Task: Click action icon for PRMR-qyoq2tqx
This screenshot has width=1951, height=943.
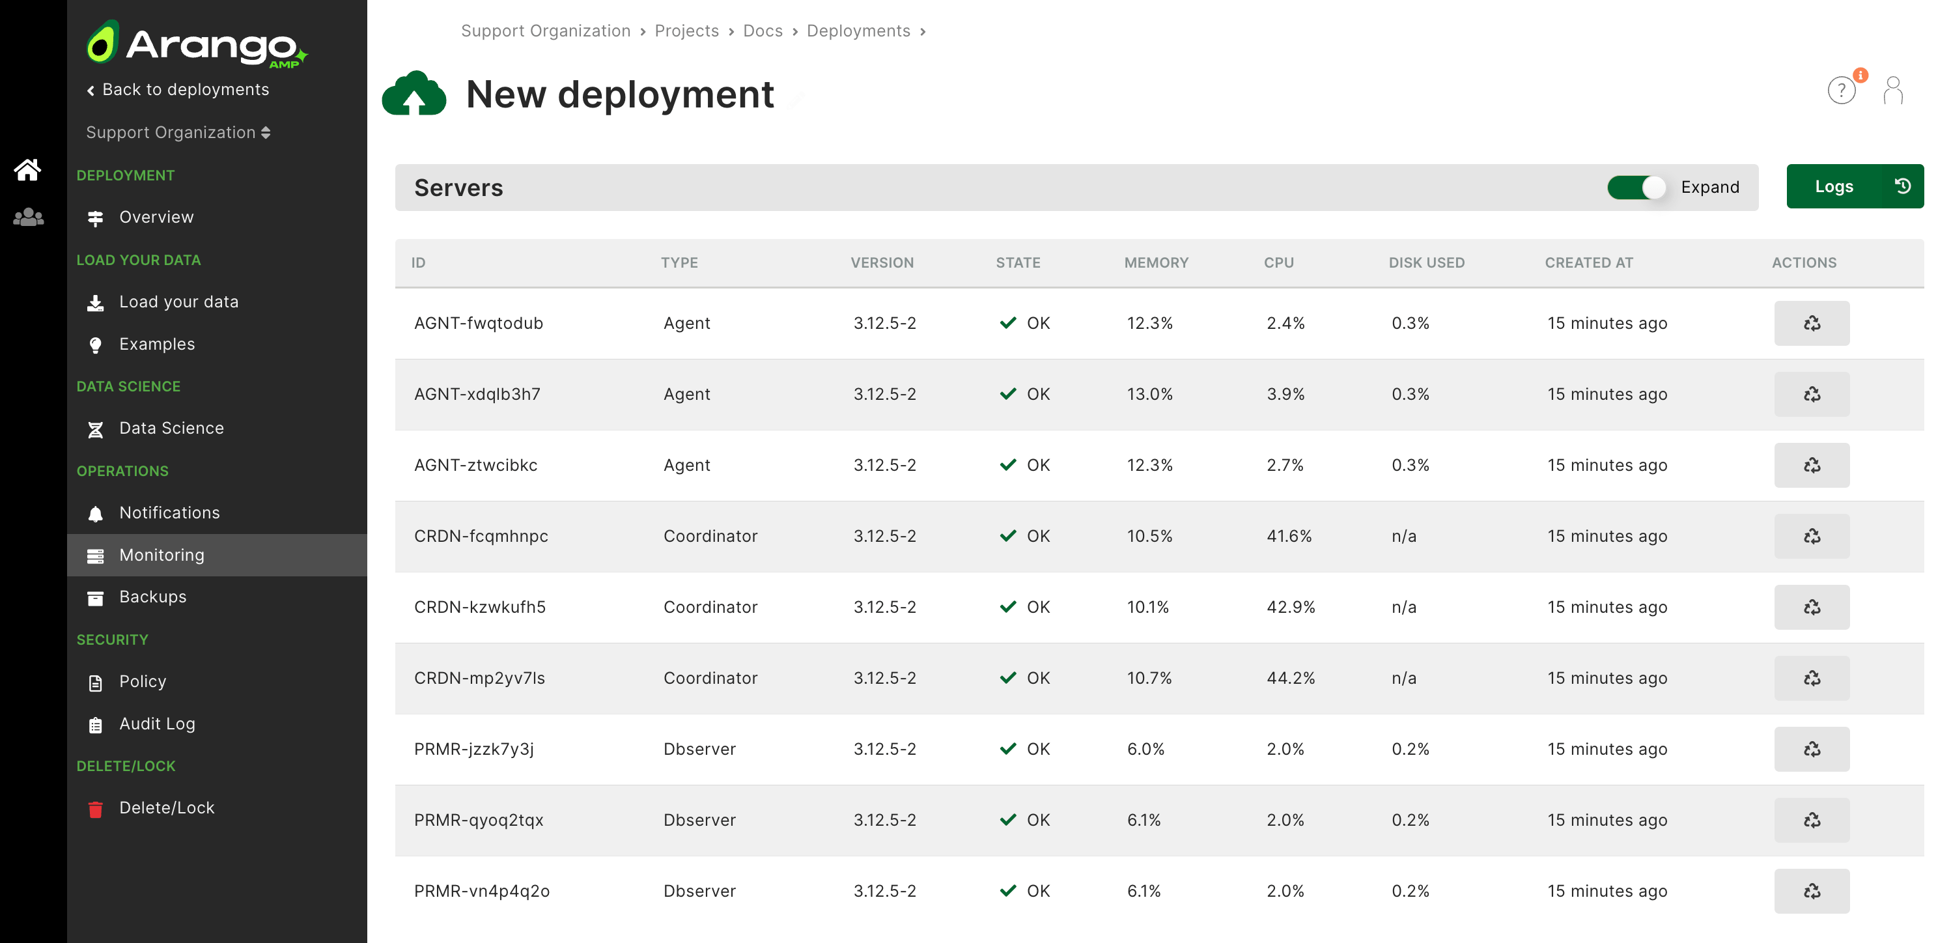Action: 1812,821
